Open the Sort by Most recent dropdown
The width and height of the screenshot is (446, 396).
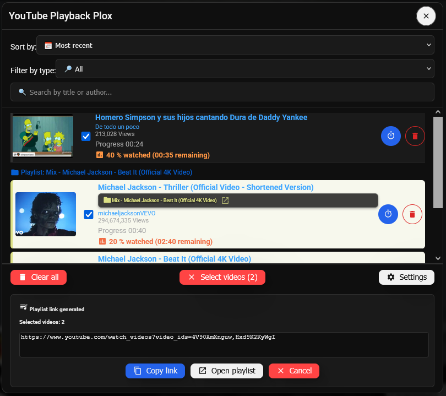click(x=235, y=45)
